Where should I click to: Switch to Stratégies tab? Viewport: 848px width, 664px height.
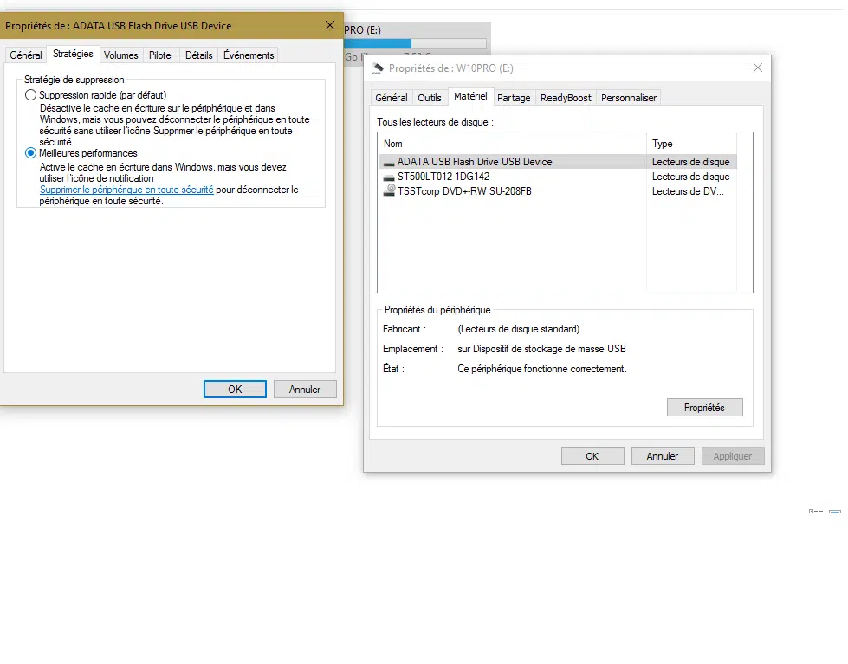tap(73, 54)
